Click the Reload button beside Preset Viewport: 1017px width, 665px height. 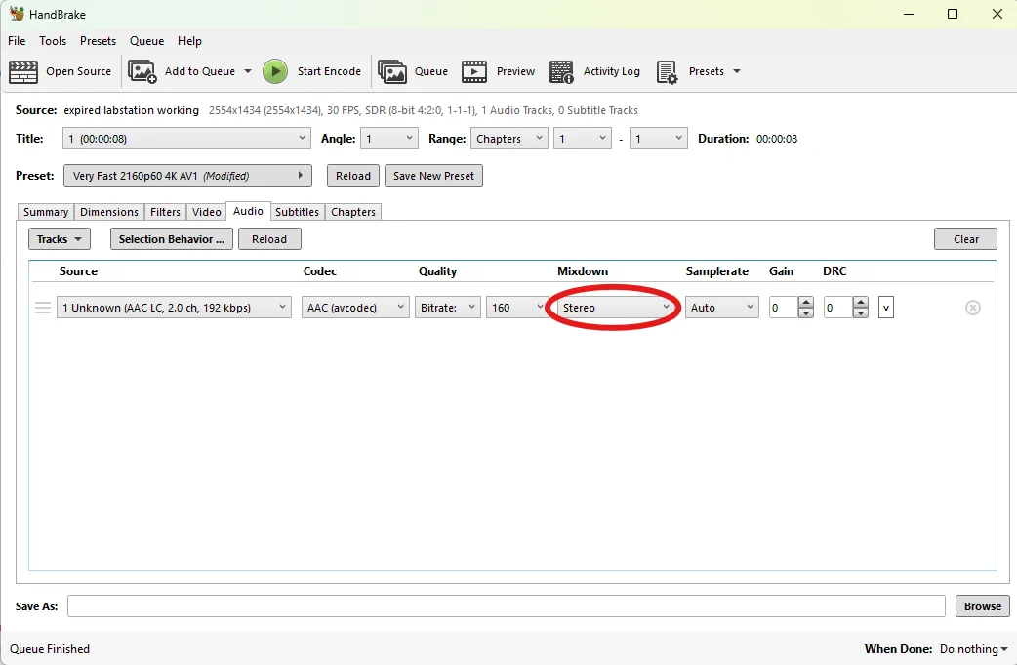tap(353, 176)
